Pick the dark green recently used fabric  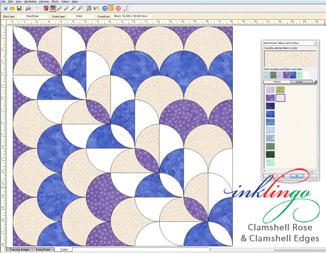274,75
